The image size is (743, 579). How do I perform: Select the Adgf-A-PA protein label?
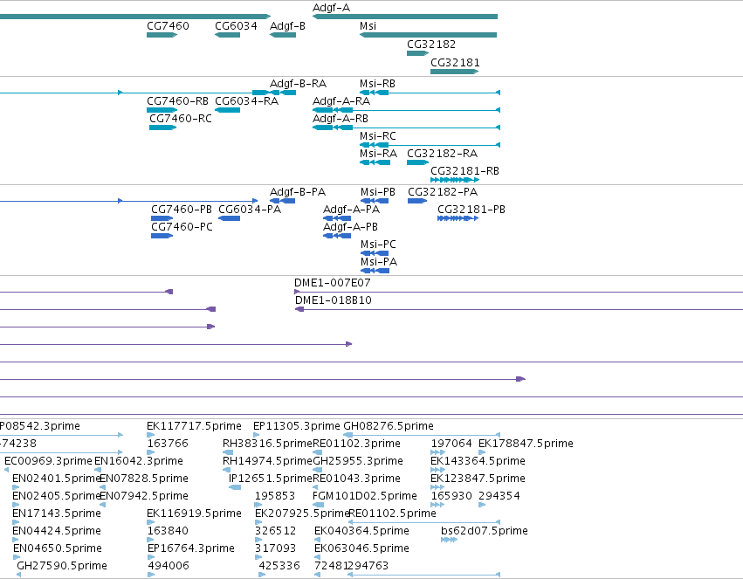point(351,210)
